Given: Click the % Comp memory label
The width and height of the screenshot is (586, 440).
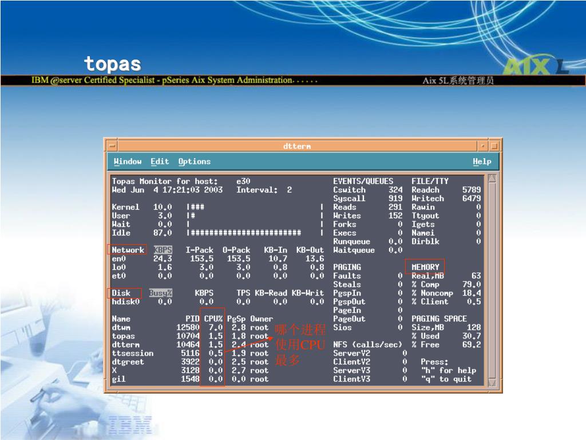Looking at the screenshot, I should coord(425,284).
